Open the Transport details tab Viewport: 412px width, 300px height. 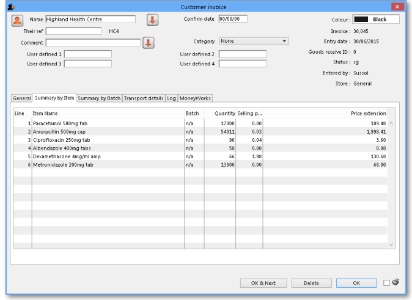pyautogui.click(x=144, y=98)
